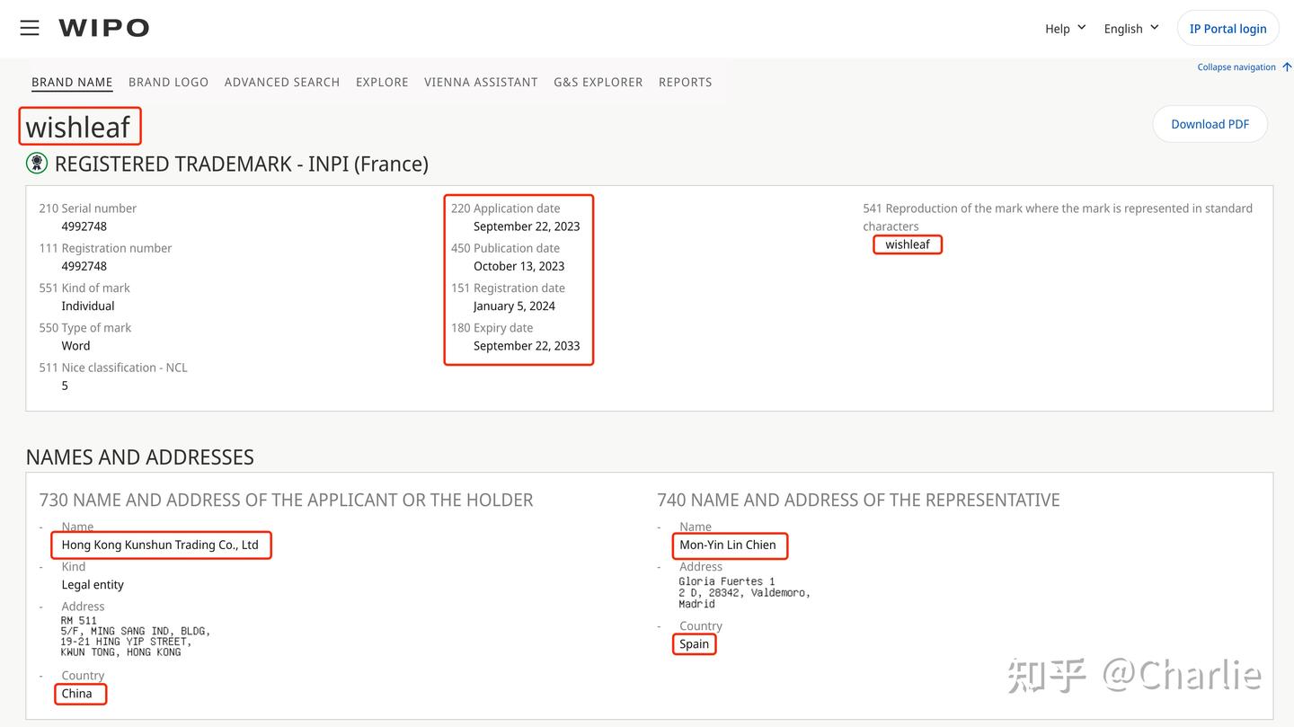Image resolution: width=1294 pixels, height=727 pixels.
Task: Click the type of mark value Word
Action: [76, 346]
